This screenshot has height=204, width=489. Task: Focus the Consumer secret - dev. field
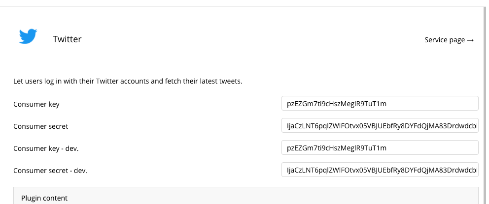pyautogui.click(x=380, y=170)
